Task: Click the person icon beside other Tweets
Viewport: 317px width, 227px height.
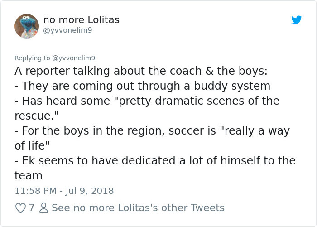Action: pyautogui.click(x=43, y=208)
